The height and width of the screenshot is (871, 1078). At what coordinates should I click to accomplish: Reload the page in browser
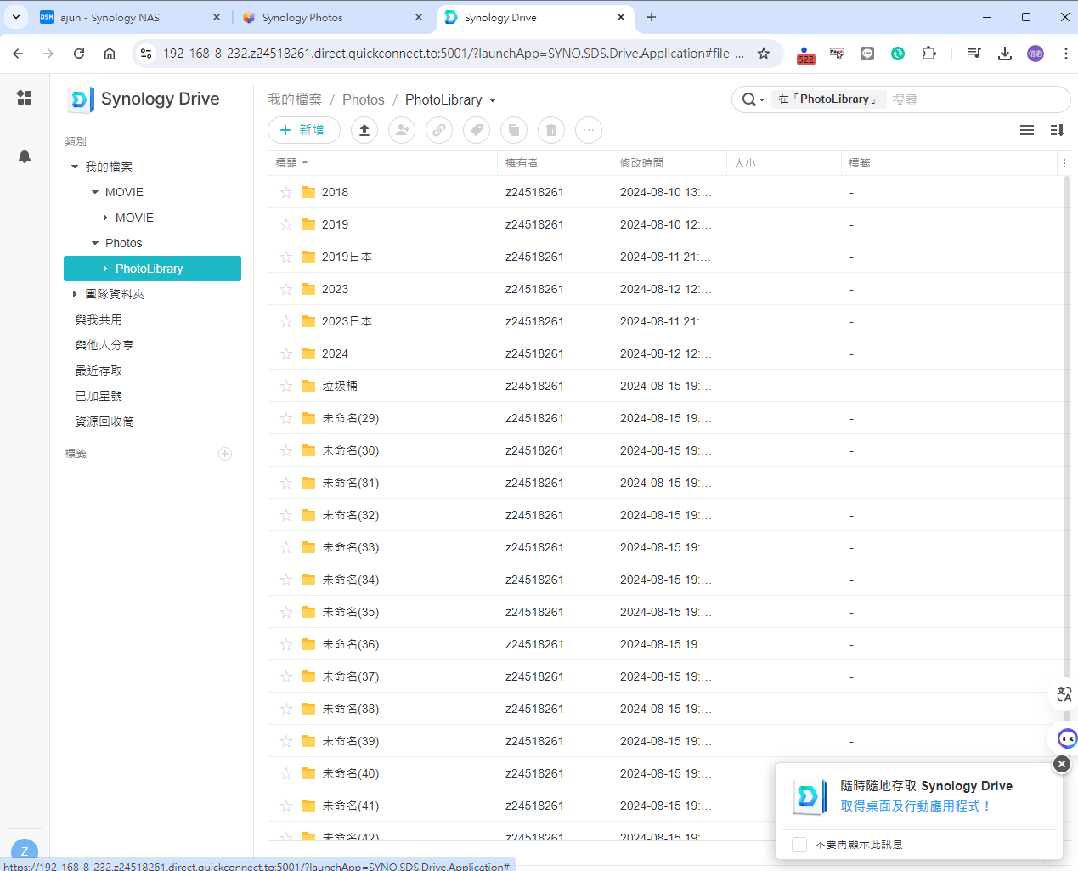(79, 54)
